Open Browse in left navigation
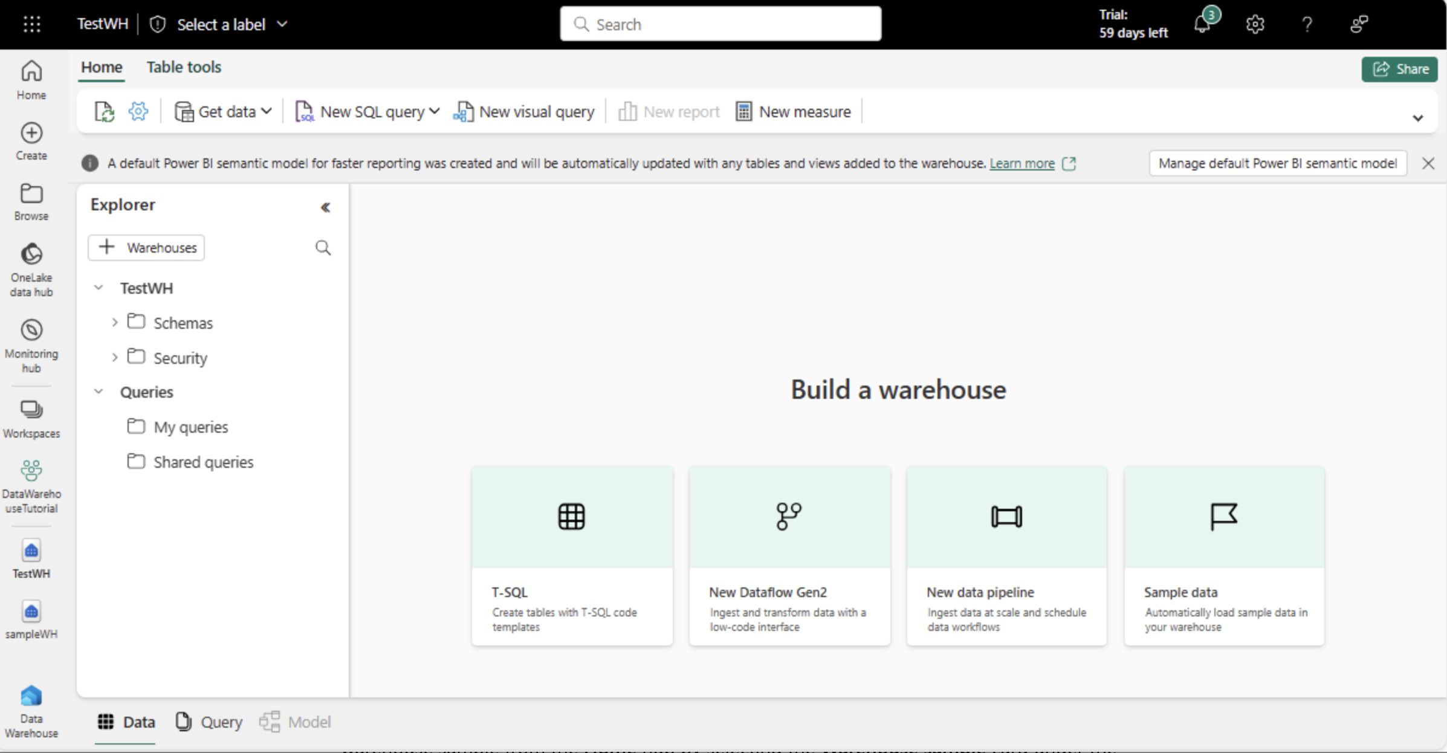 (31, 202)
